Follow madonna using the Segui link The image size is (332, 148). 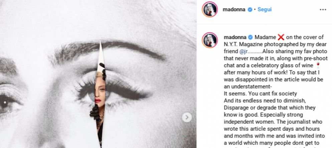pos(265,10)
